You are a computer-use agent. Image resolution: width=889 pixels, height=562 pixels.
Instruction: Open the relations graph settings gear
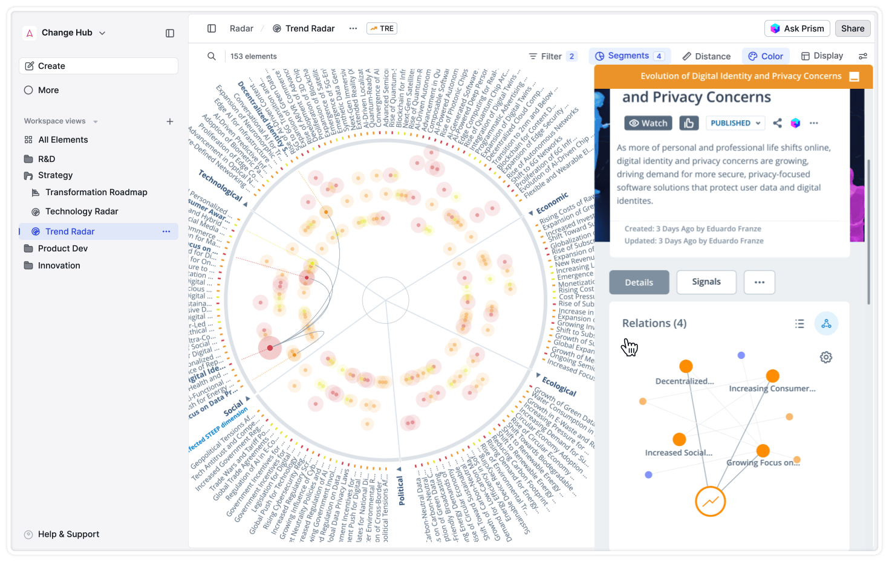point(825,357)
